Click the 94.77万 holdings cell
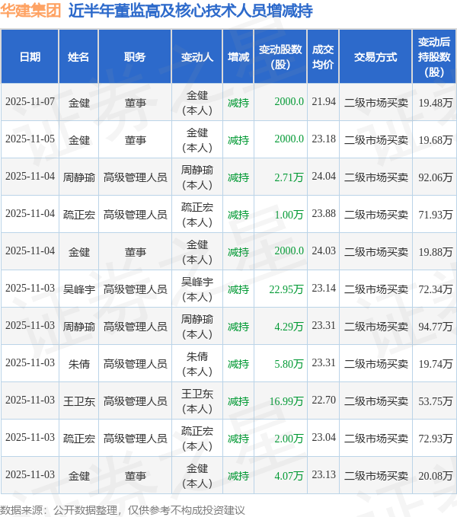Screen dimensions: 457x517 [435, 327]
